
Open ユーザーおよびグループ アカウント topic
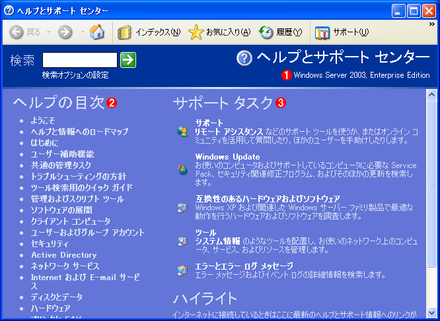[88, 233]
